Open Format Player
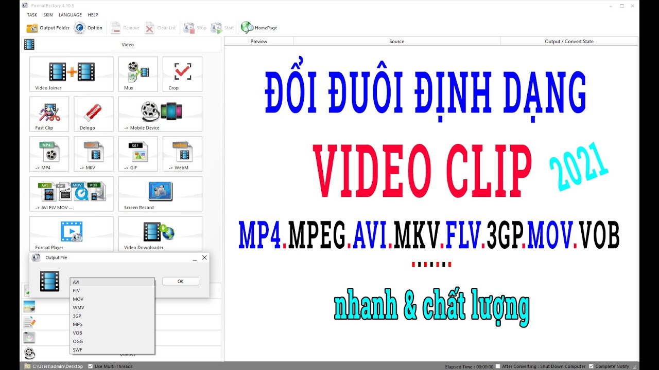The height and width of the screenshot is (370, 659). click(72, 233)
